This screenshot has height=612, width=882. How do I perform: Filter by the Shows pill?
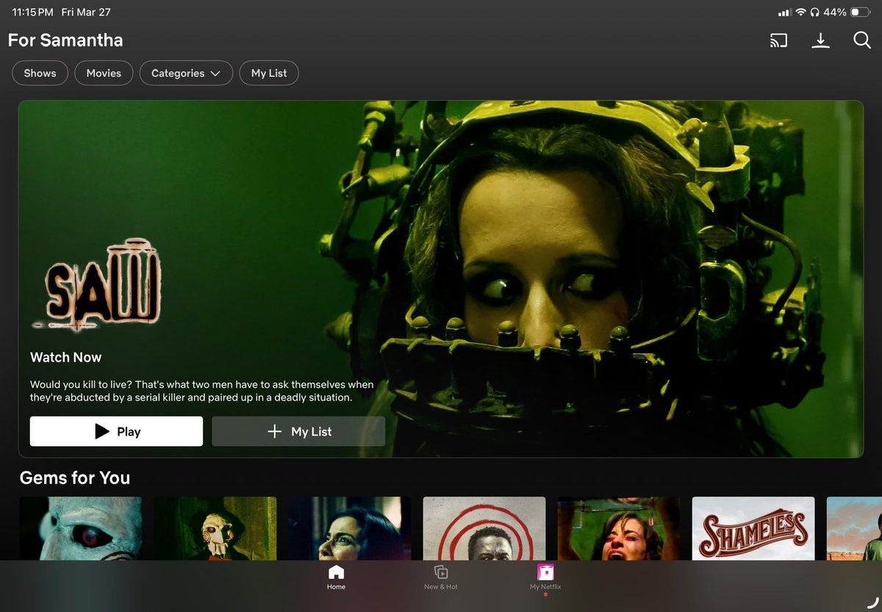click(40, 73)
